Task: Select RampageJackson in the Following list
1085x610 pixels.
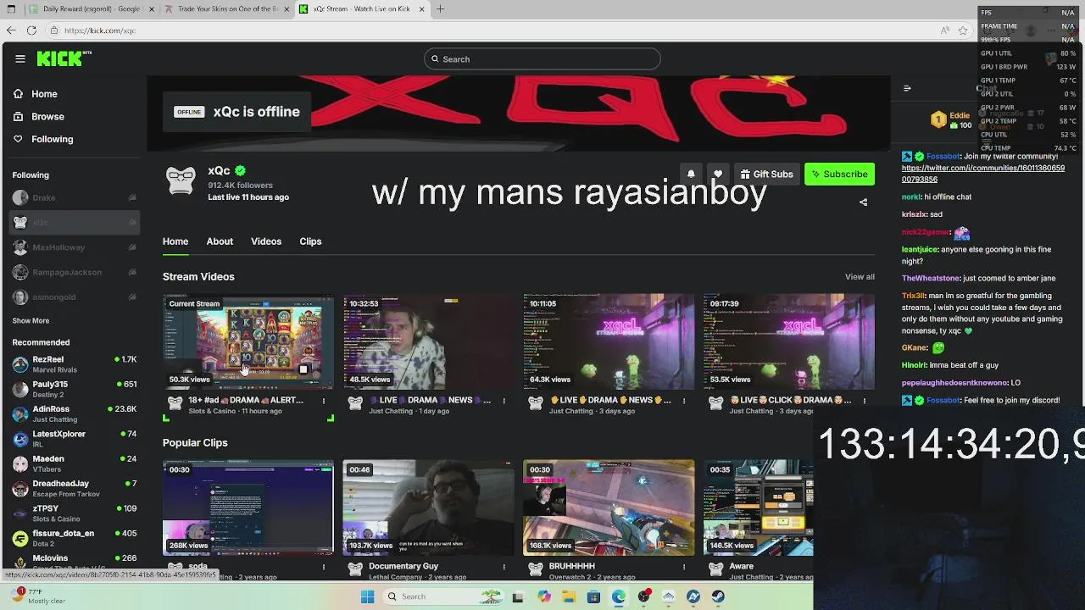Action: point(75,272)
